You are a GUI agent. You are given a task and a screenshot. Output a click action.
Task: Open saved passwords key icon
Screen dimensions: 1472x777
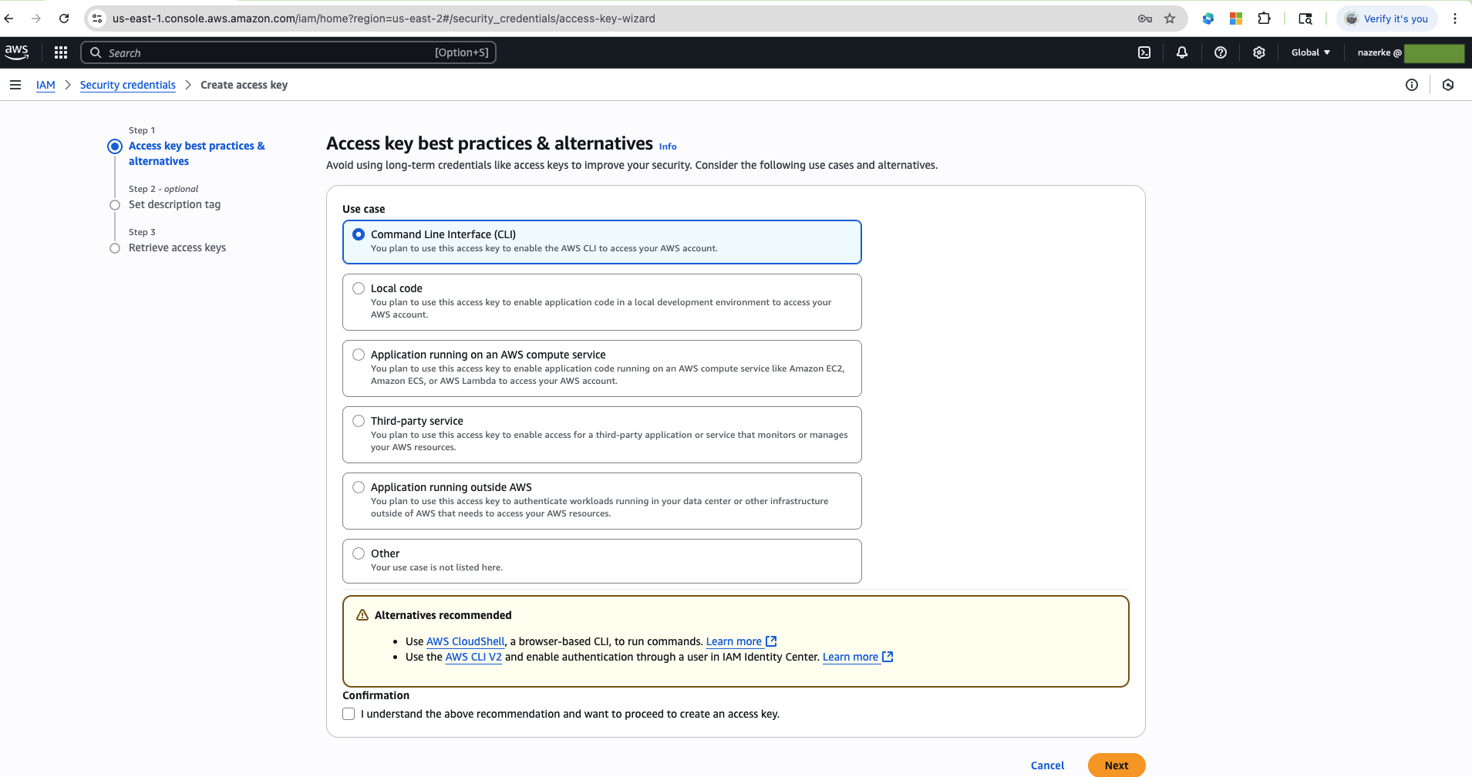click(1145, 18)
